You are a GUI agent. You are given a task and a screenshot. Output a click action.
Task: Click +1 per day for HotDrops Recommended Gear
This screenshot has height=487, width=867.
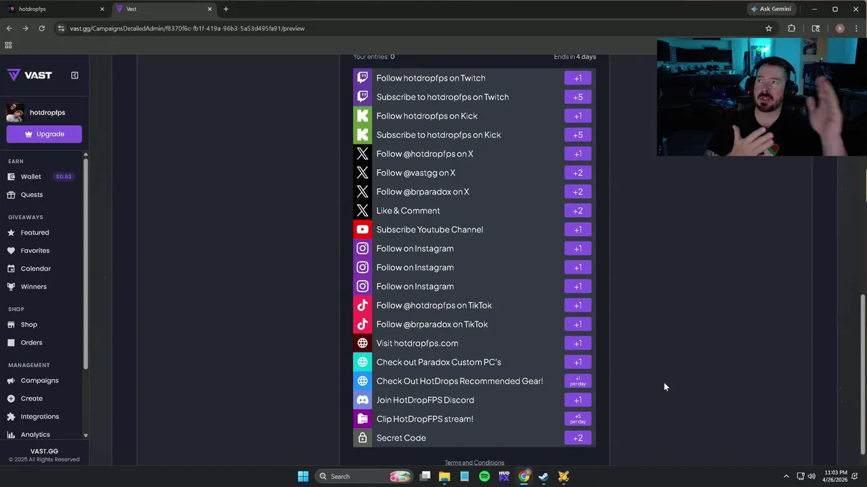(578, 381)
